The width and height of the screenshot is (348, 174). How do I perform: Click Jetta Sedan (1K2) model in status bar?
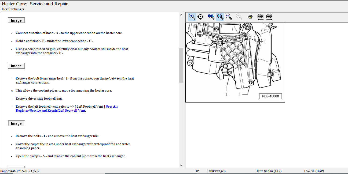(269, 171)
